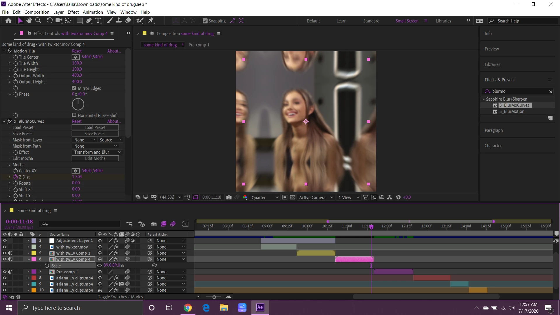Expand the Mocha property group
The image size is (560, 315).
9,165
